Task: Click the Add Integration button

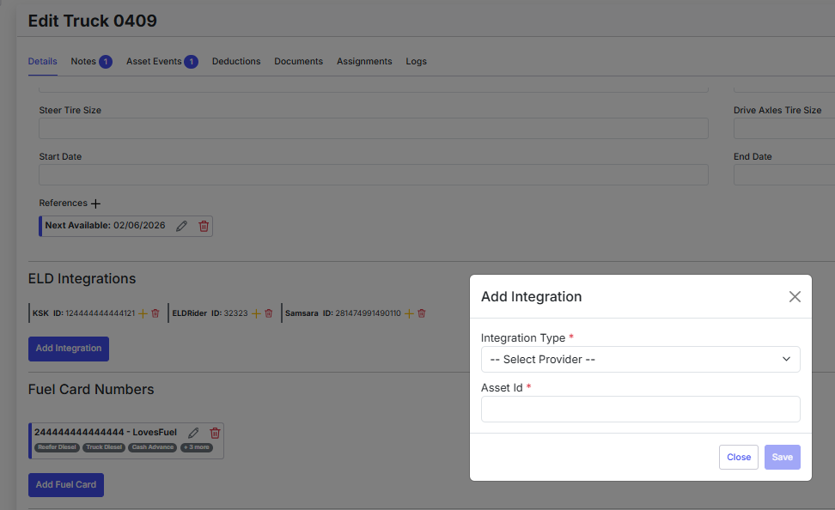Action: click(x=69, y=349)
